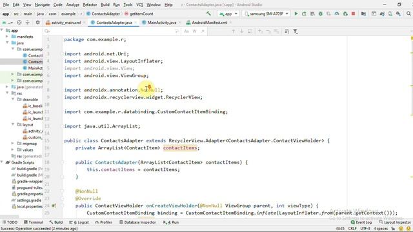Screen dimensions: 413x232
Task: Click the getItemCount breadcrumb in navigation bar
Action: coord(139,14)
